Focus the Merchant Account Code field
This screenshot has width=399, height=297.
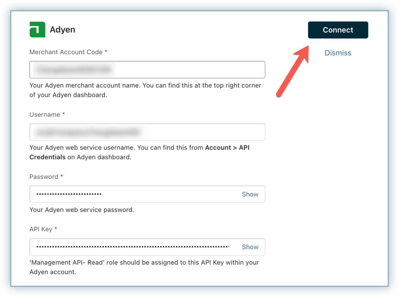(x=147, y=70)
